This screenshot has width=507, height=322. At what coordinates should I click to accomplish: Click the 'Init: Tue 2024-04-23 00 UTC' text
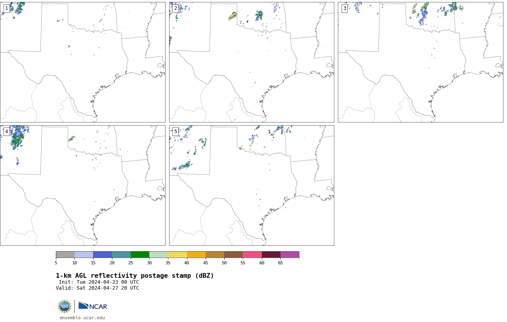coord(99,282)
